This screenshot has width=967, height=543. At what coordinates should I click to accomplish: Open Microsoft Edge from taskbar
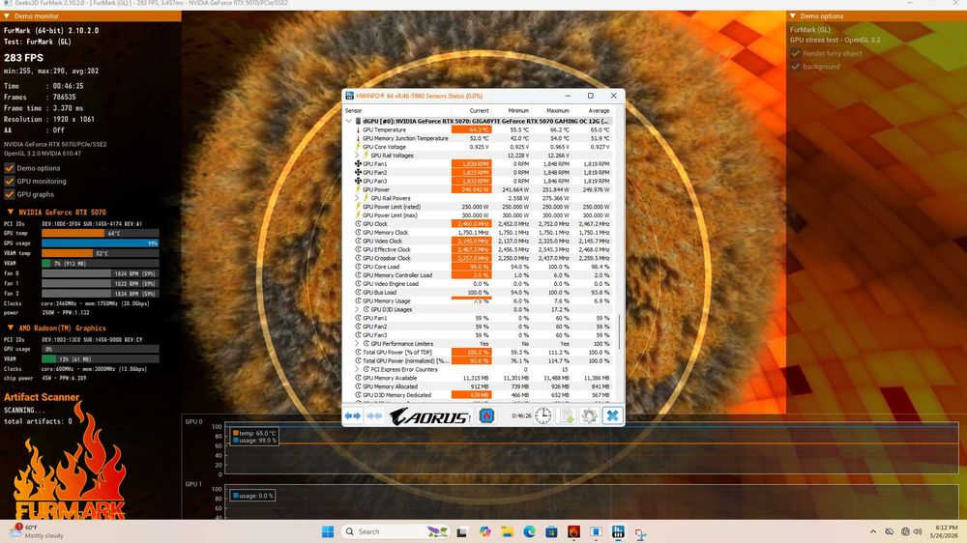pyautogui.click(x=529, y=531)
